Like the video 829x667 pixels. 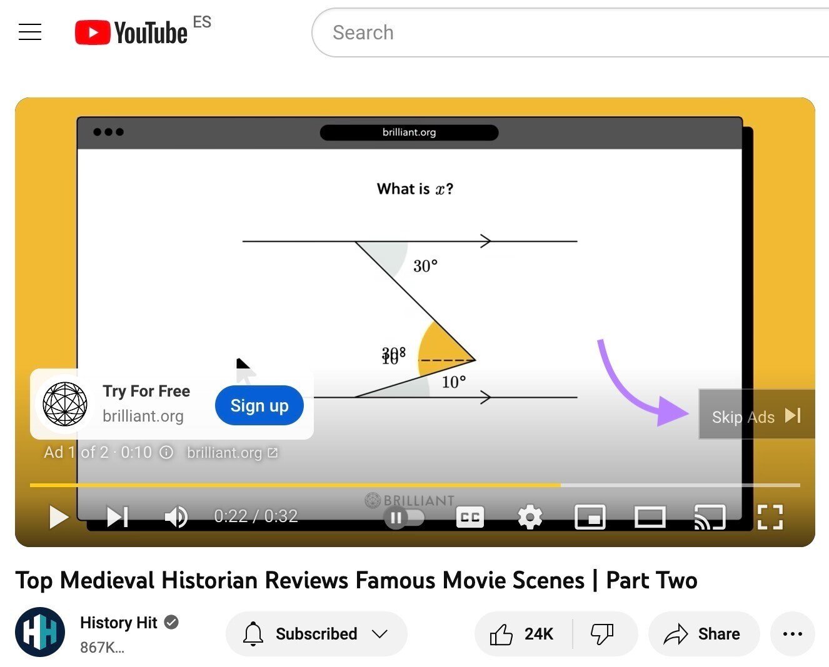(x=521, y=633)
